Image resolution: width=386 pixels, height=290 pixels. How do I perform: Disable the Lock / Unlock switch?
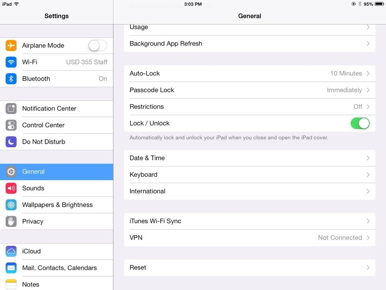[x=360, y=123]
